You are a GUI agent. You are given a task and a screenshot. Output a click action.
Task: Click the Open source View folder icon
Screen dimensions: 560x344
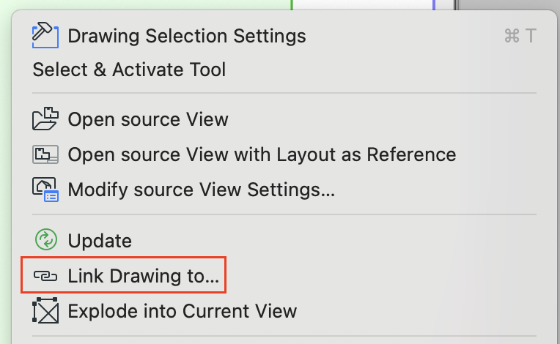pyautogui.click(x=45, y=119)
